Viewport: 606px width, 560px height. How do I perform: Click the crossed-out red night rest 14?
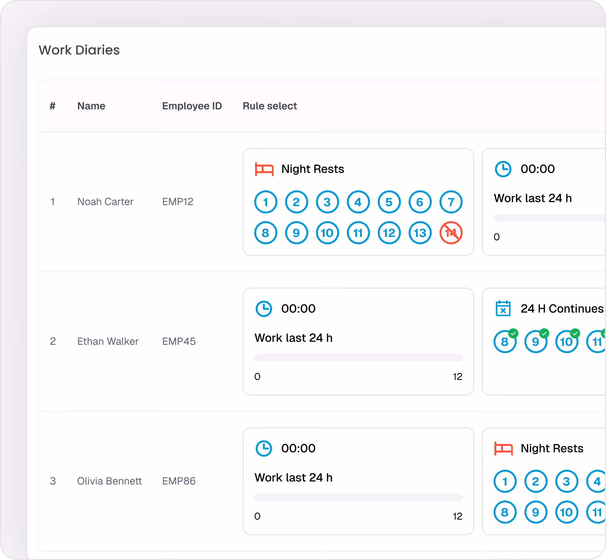click(451, 233)
